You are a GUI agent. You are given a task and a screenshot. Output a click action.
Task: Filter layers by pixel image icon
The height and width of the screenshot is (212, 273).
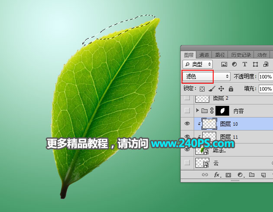point(224,65)
